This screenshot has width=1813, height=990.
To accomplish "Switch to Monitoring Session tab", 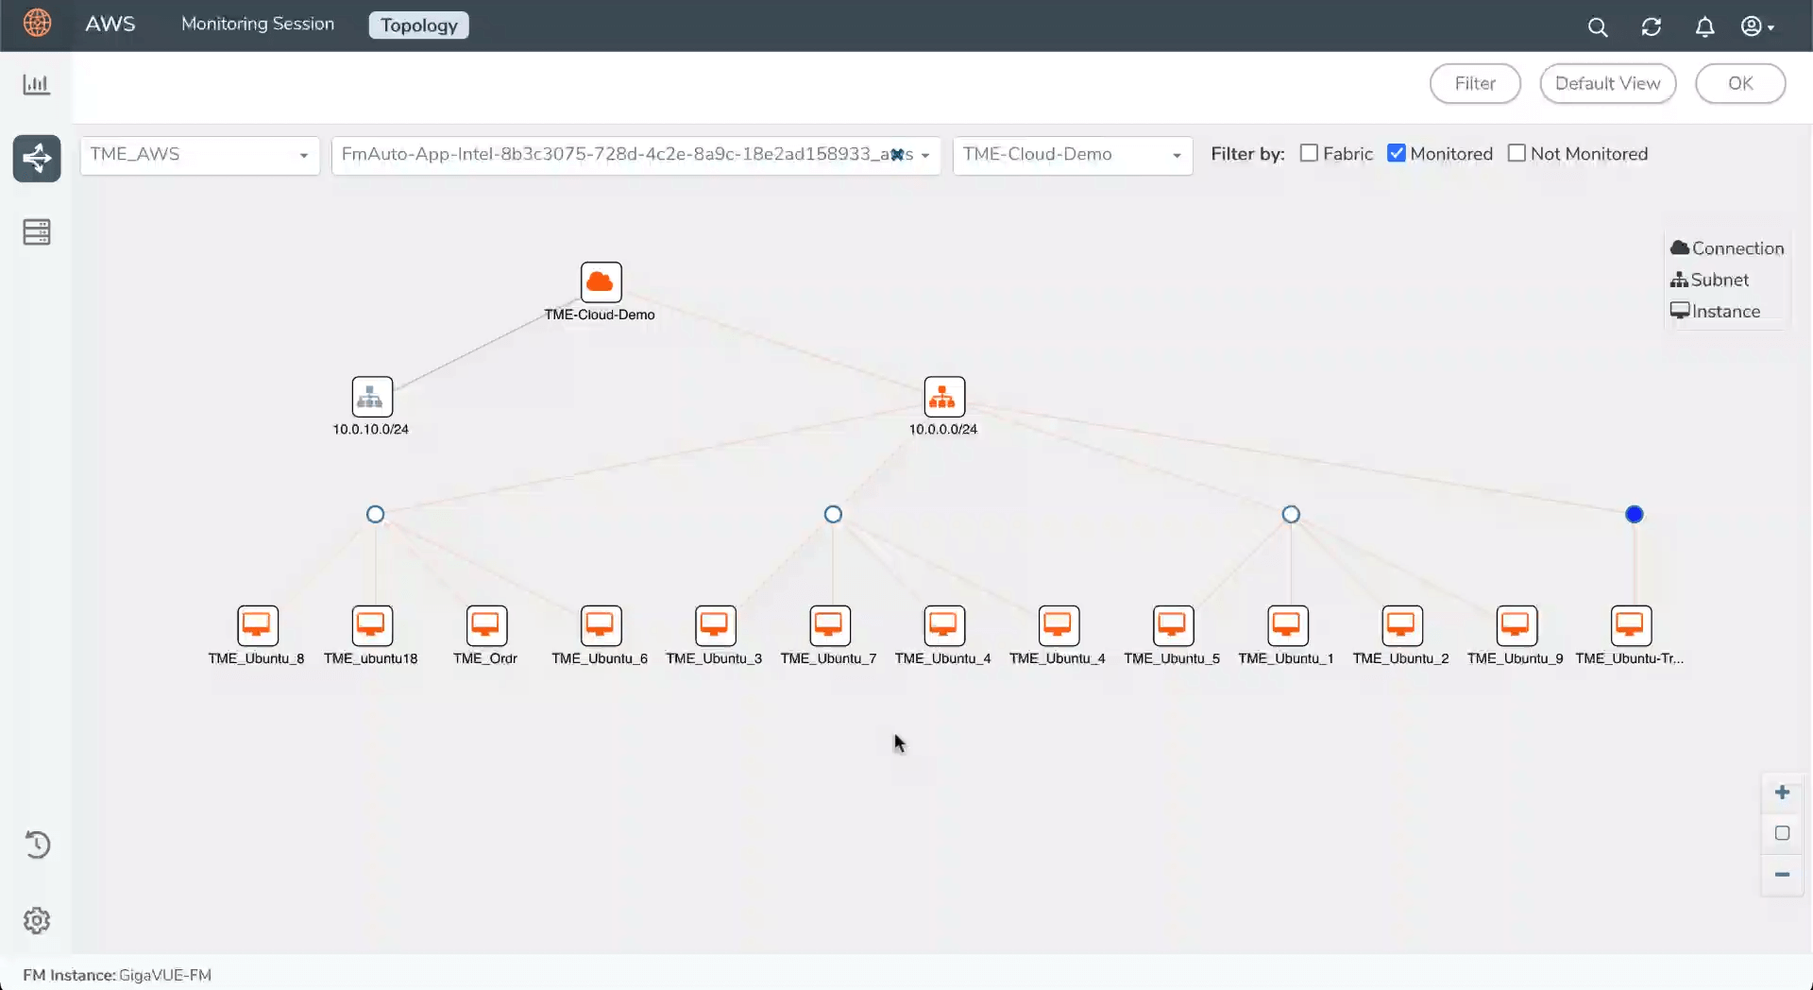I will 258,25.
